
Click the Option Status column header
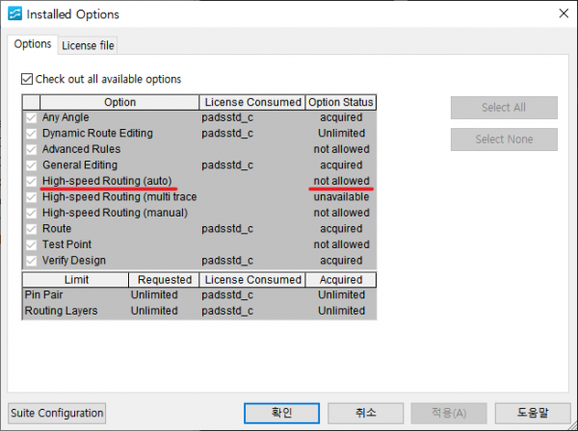[341, 102]
